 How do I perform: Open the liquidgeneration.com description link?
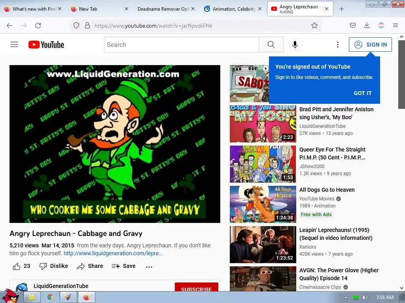pyautogui.click(x=113, y=253)
